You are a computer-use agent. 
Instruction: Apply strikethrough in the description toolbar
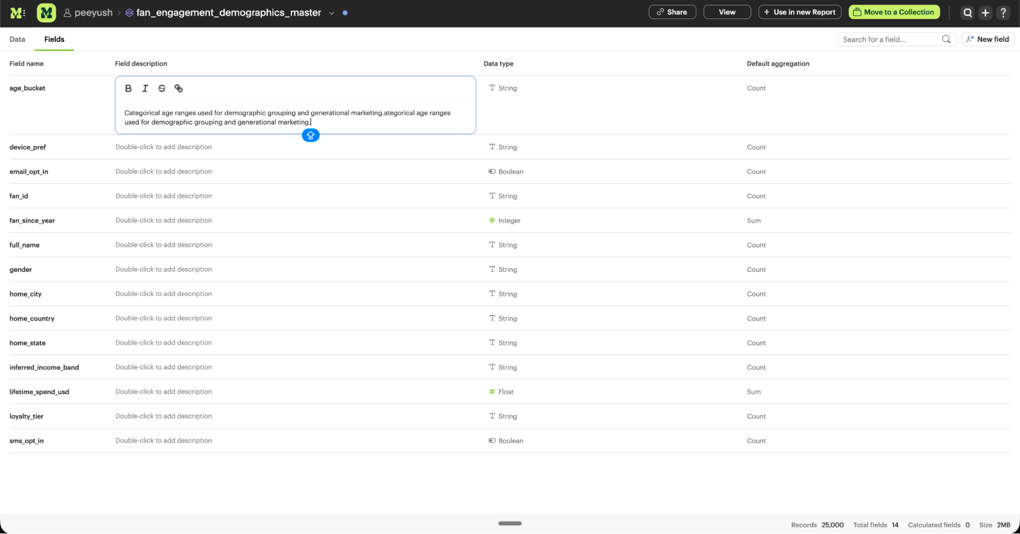(162, 88)
